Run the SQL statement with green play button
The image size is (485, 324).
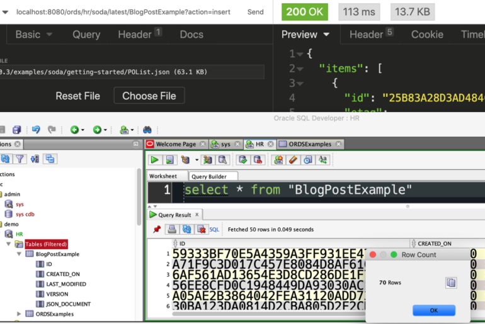(x=154, y=160)
